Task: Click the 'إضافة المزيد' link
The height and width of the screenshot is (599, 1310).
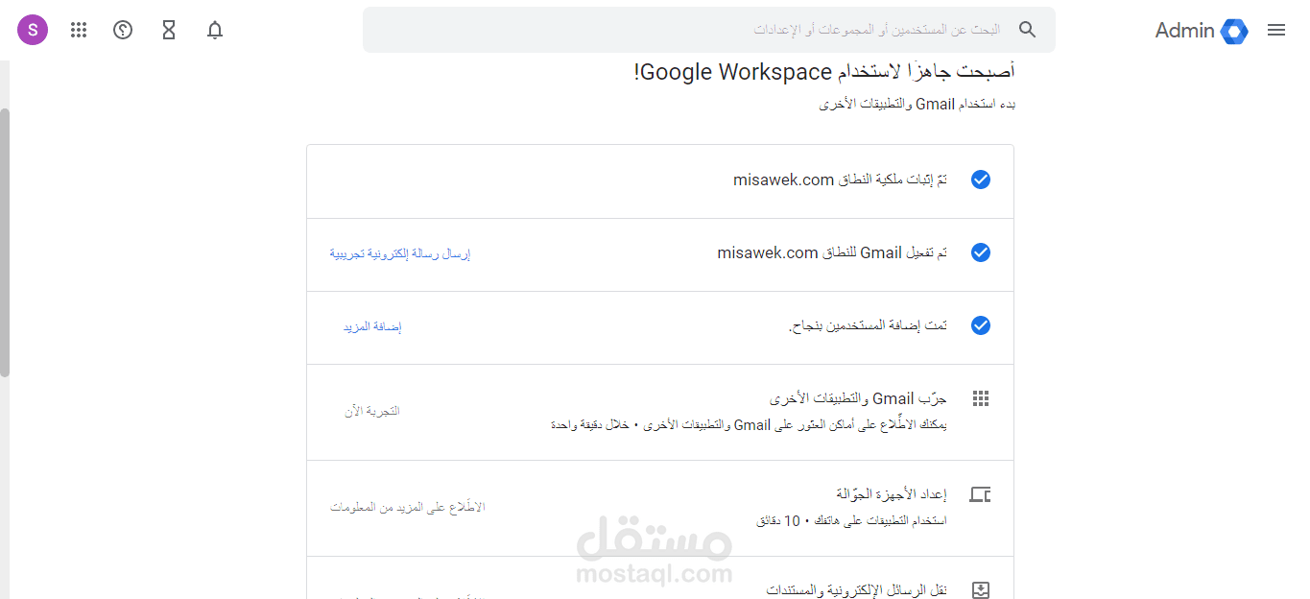Action: coord(372,327)
